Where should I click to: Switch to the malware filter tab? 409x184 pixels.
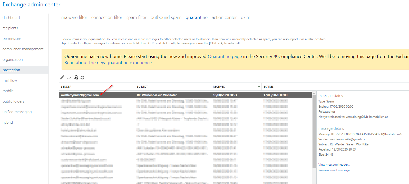tap(74, 17)
